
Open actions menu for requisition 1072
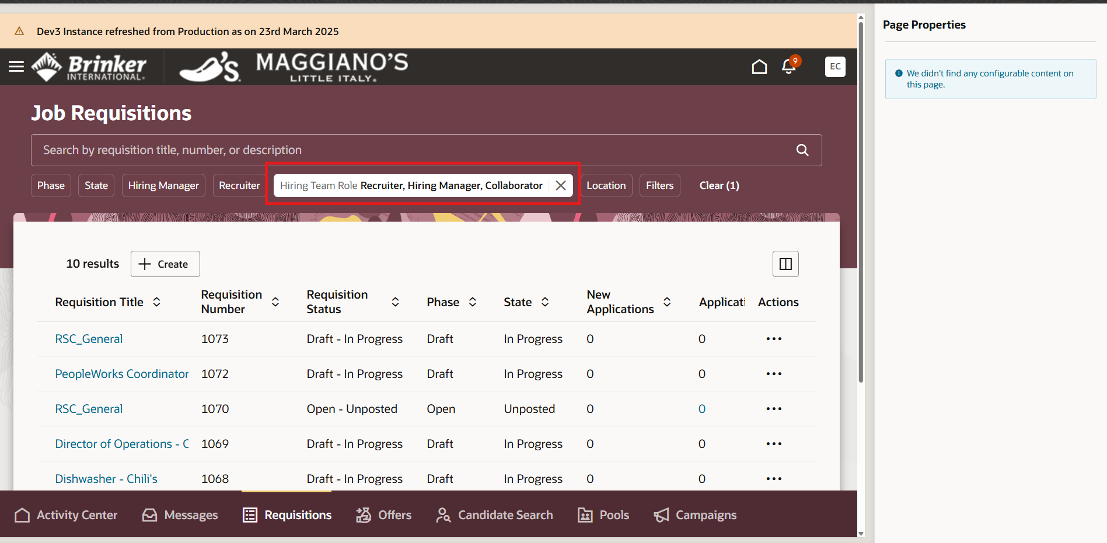coord(774,374)
